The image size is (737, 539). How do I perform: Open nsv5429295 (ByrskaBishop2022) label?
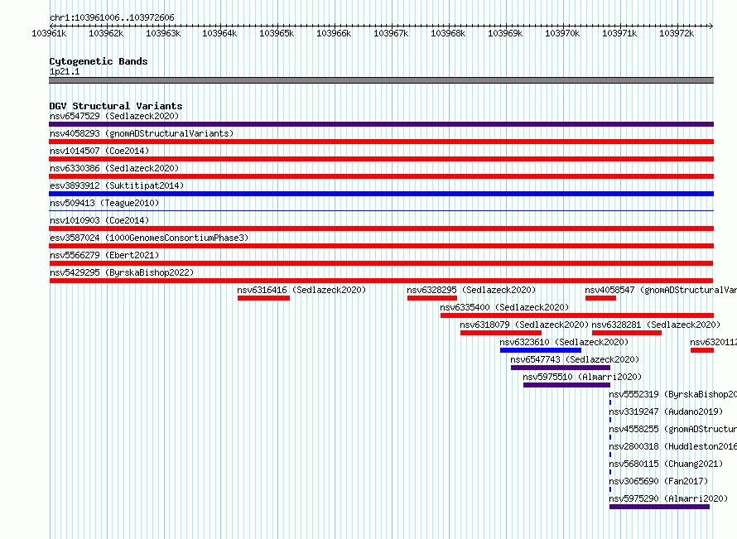coord(122,272)
